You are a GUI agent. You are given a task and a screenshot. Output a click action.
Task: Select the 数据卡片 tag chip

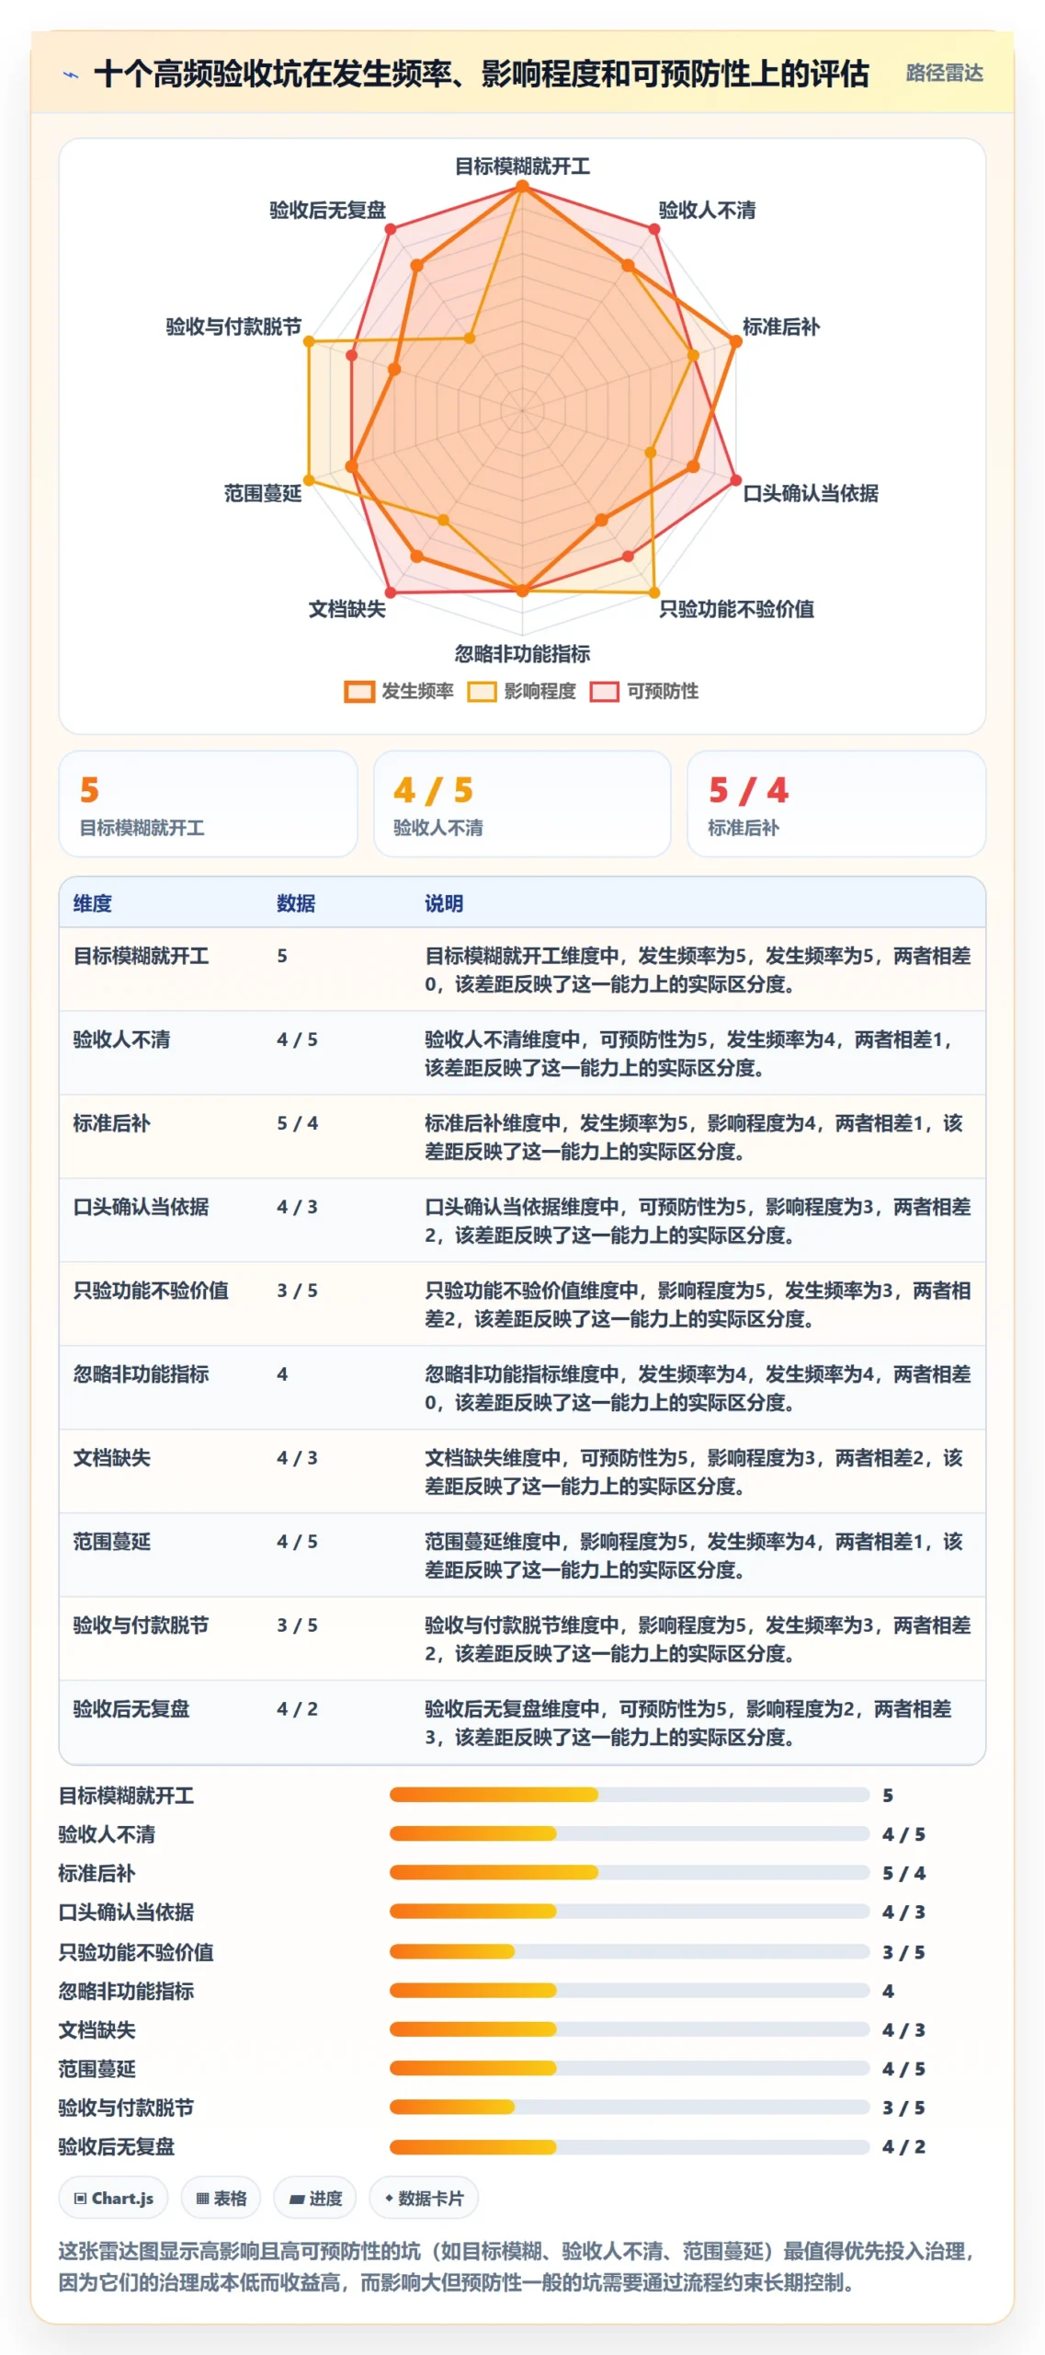click(x=424, y=2199)
